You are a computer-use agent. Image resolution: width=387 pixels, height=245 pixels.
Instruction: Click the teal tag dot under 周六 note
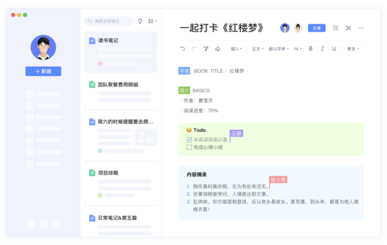[100, 151]
